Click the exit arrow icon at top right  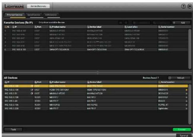[189, 6]
